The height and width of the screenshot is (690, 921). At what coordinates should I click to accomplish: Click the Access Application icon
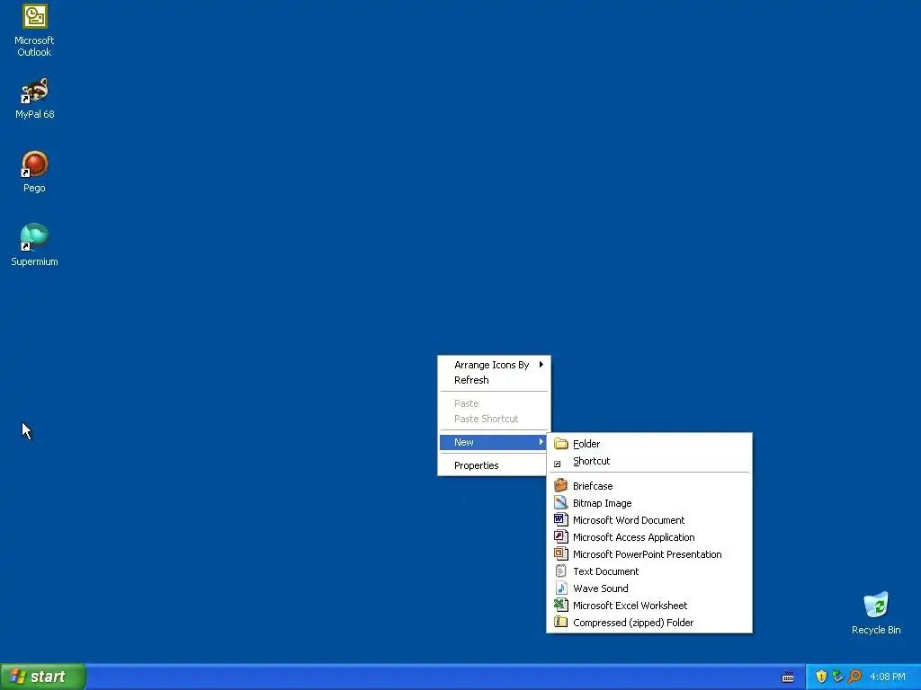[x=561, y=537]
